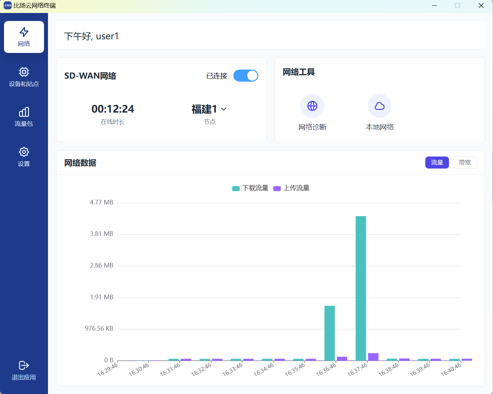Disable the SD-WAN 已连接 connection toggle
This screenshot has width=493, height=394.
click(x=246, y=76)
